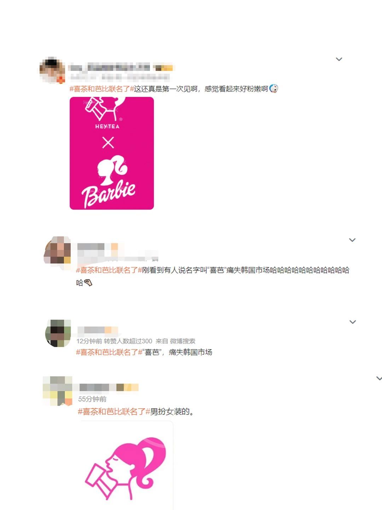This screenshot has height=510, width=382.
Task: Expand the fourth post's chevron menu
Action: point(379,378)
